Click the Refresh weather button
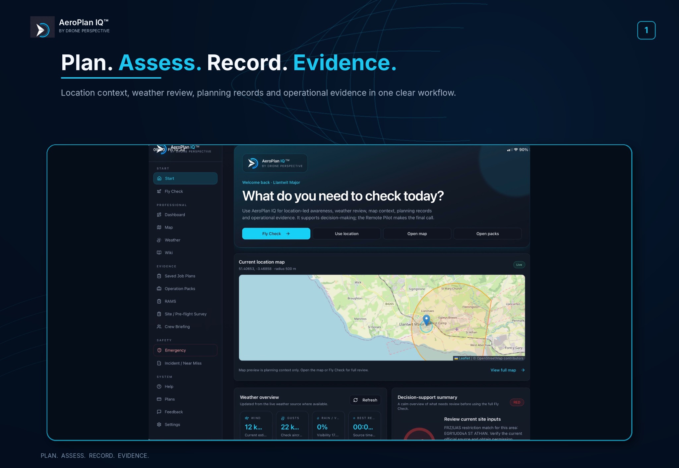 point(365,400)
